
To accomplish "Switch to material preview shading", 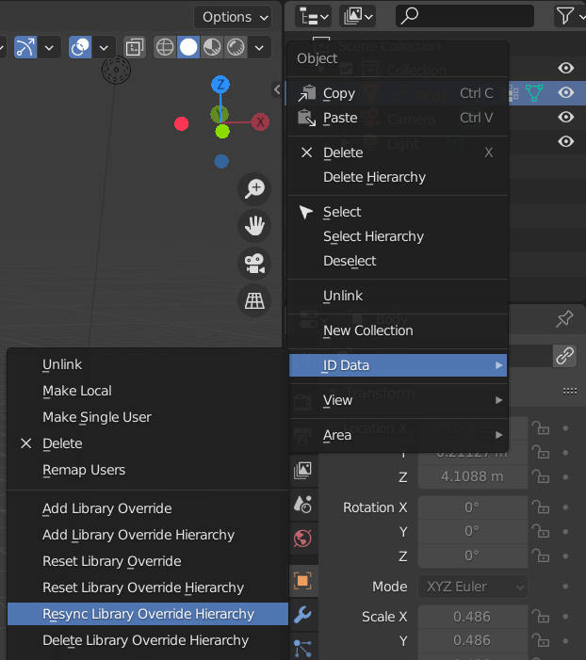I will [212, 47].
